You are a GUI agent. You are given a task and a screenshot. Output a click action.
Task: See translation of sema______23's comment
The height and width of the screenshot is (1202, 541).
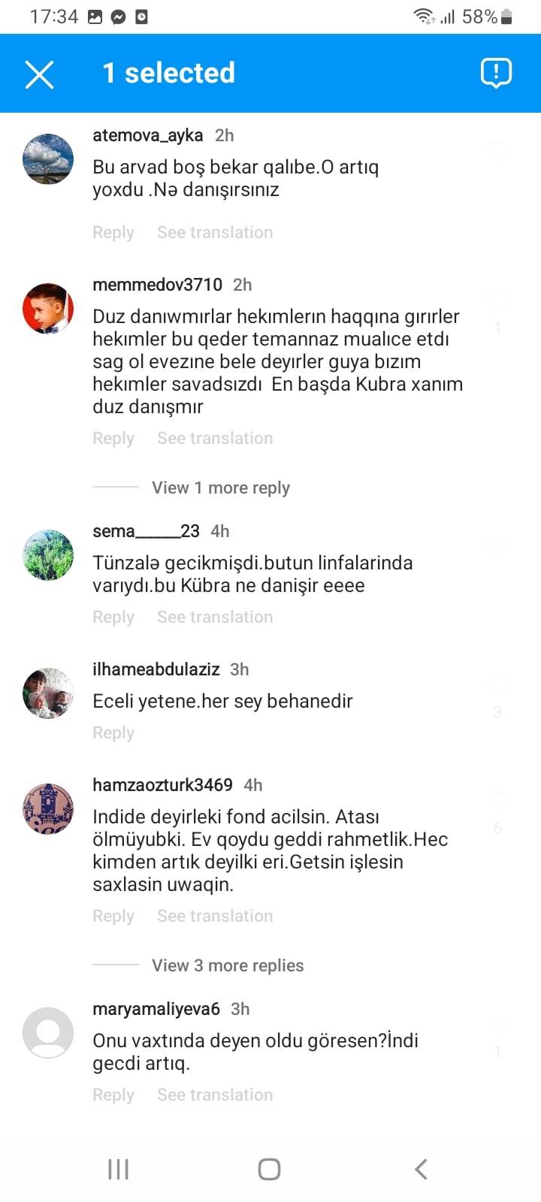coord(215,617)
